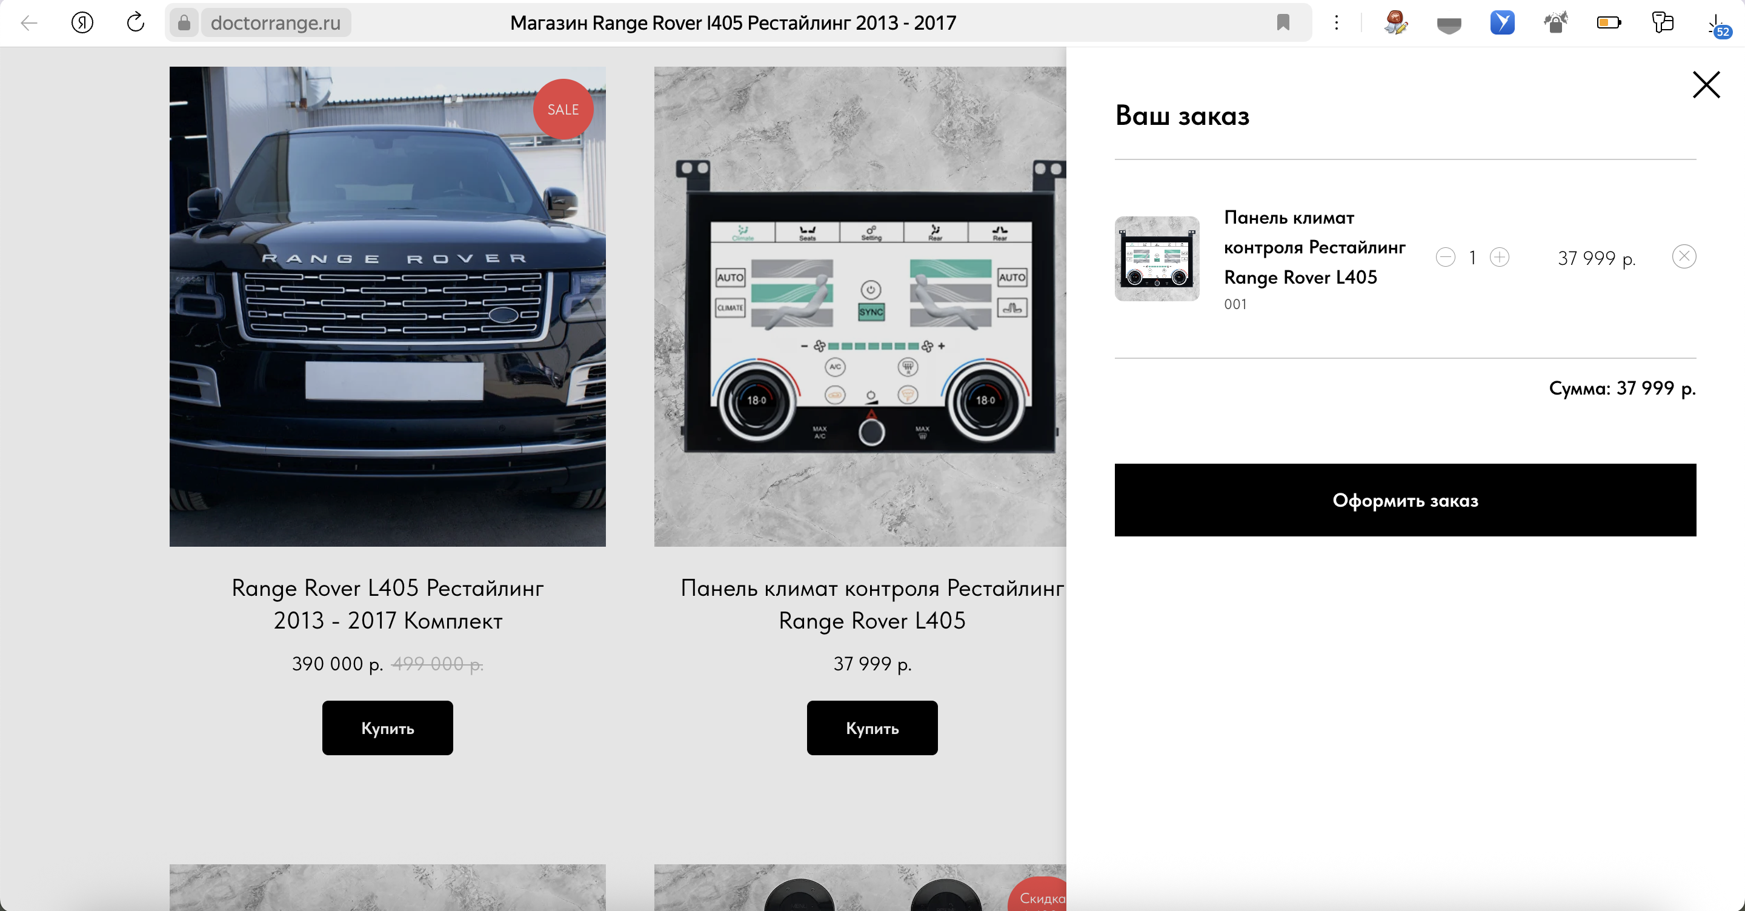The width and height of the screenshot is (1745, 911).
Task: Open product title Панель климат контроля Рестайлинг
Action: coord(872,604)
